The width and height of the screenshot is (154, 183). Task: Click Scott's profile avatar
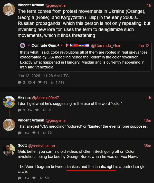[9, 150]
